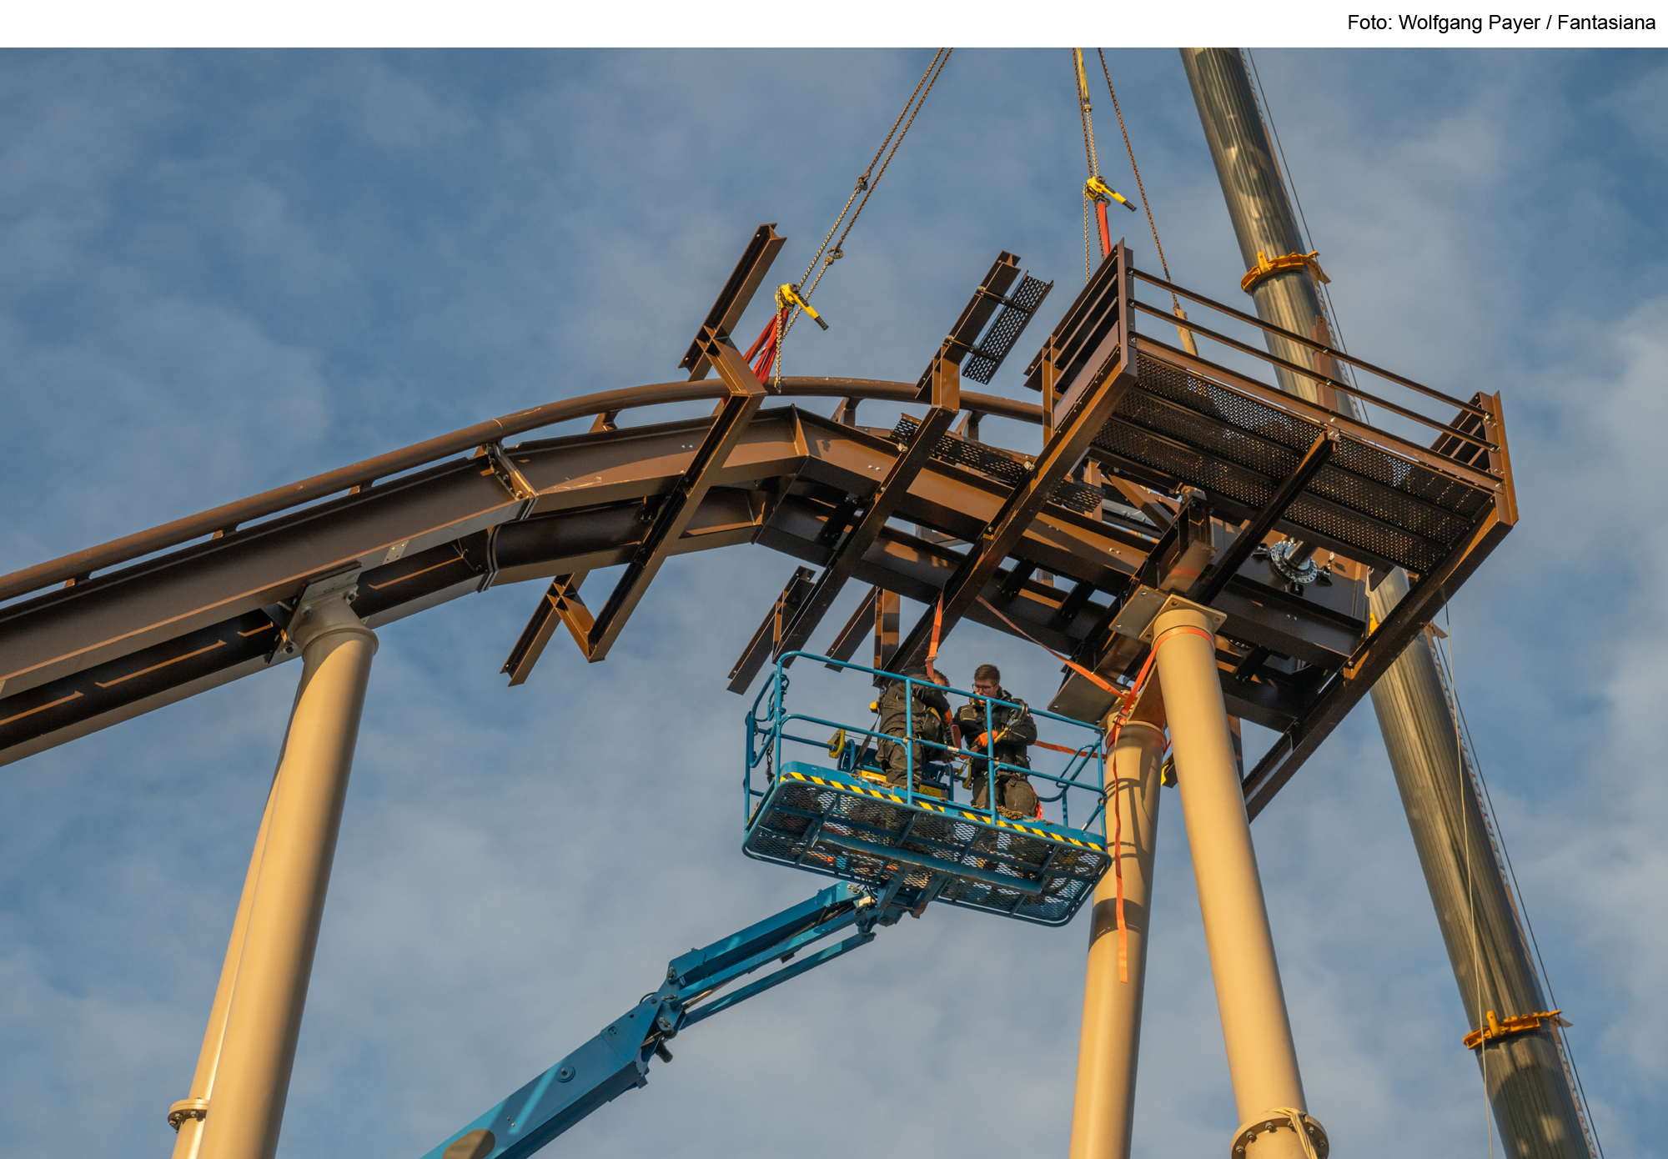
Task: Click the bolted flange at left column base
Action: [x=188, y=1112]
